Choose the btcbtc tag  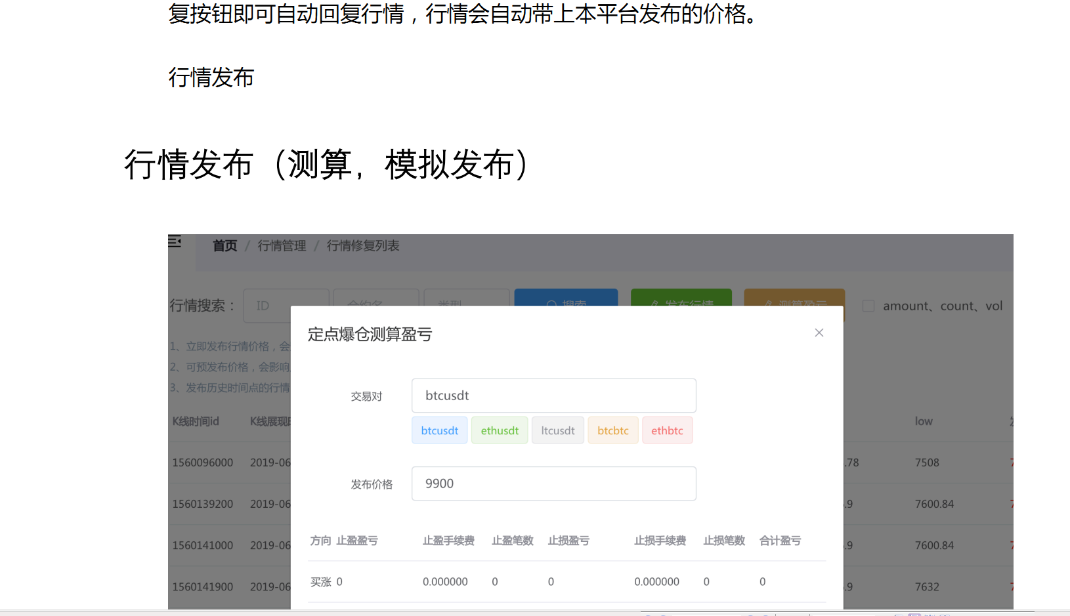pyautogui.click(x=613, y=430)
